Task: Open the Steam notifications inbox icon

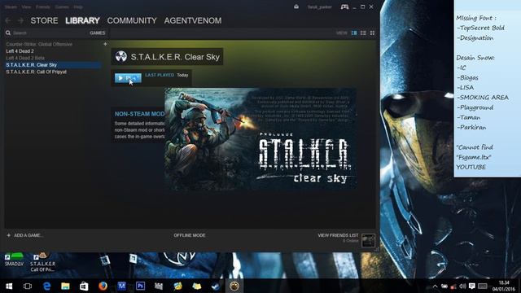Action: 296,7
